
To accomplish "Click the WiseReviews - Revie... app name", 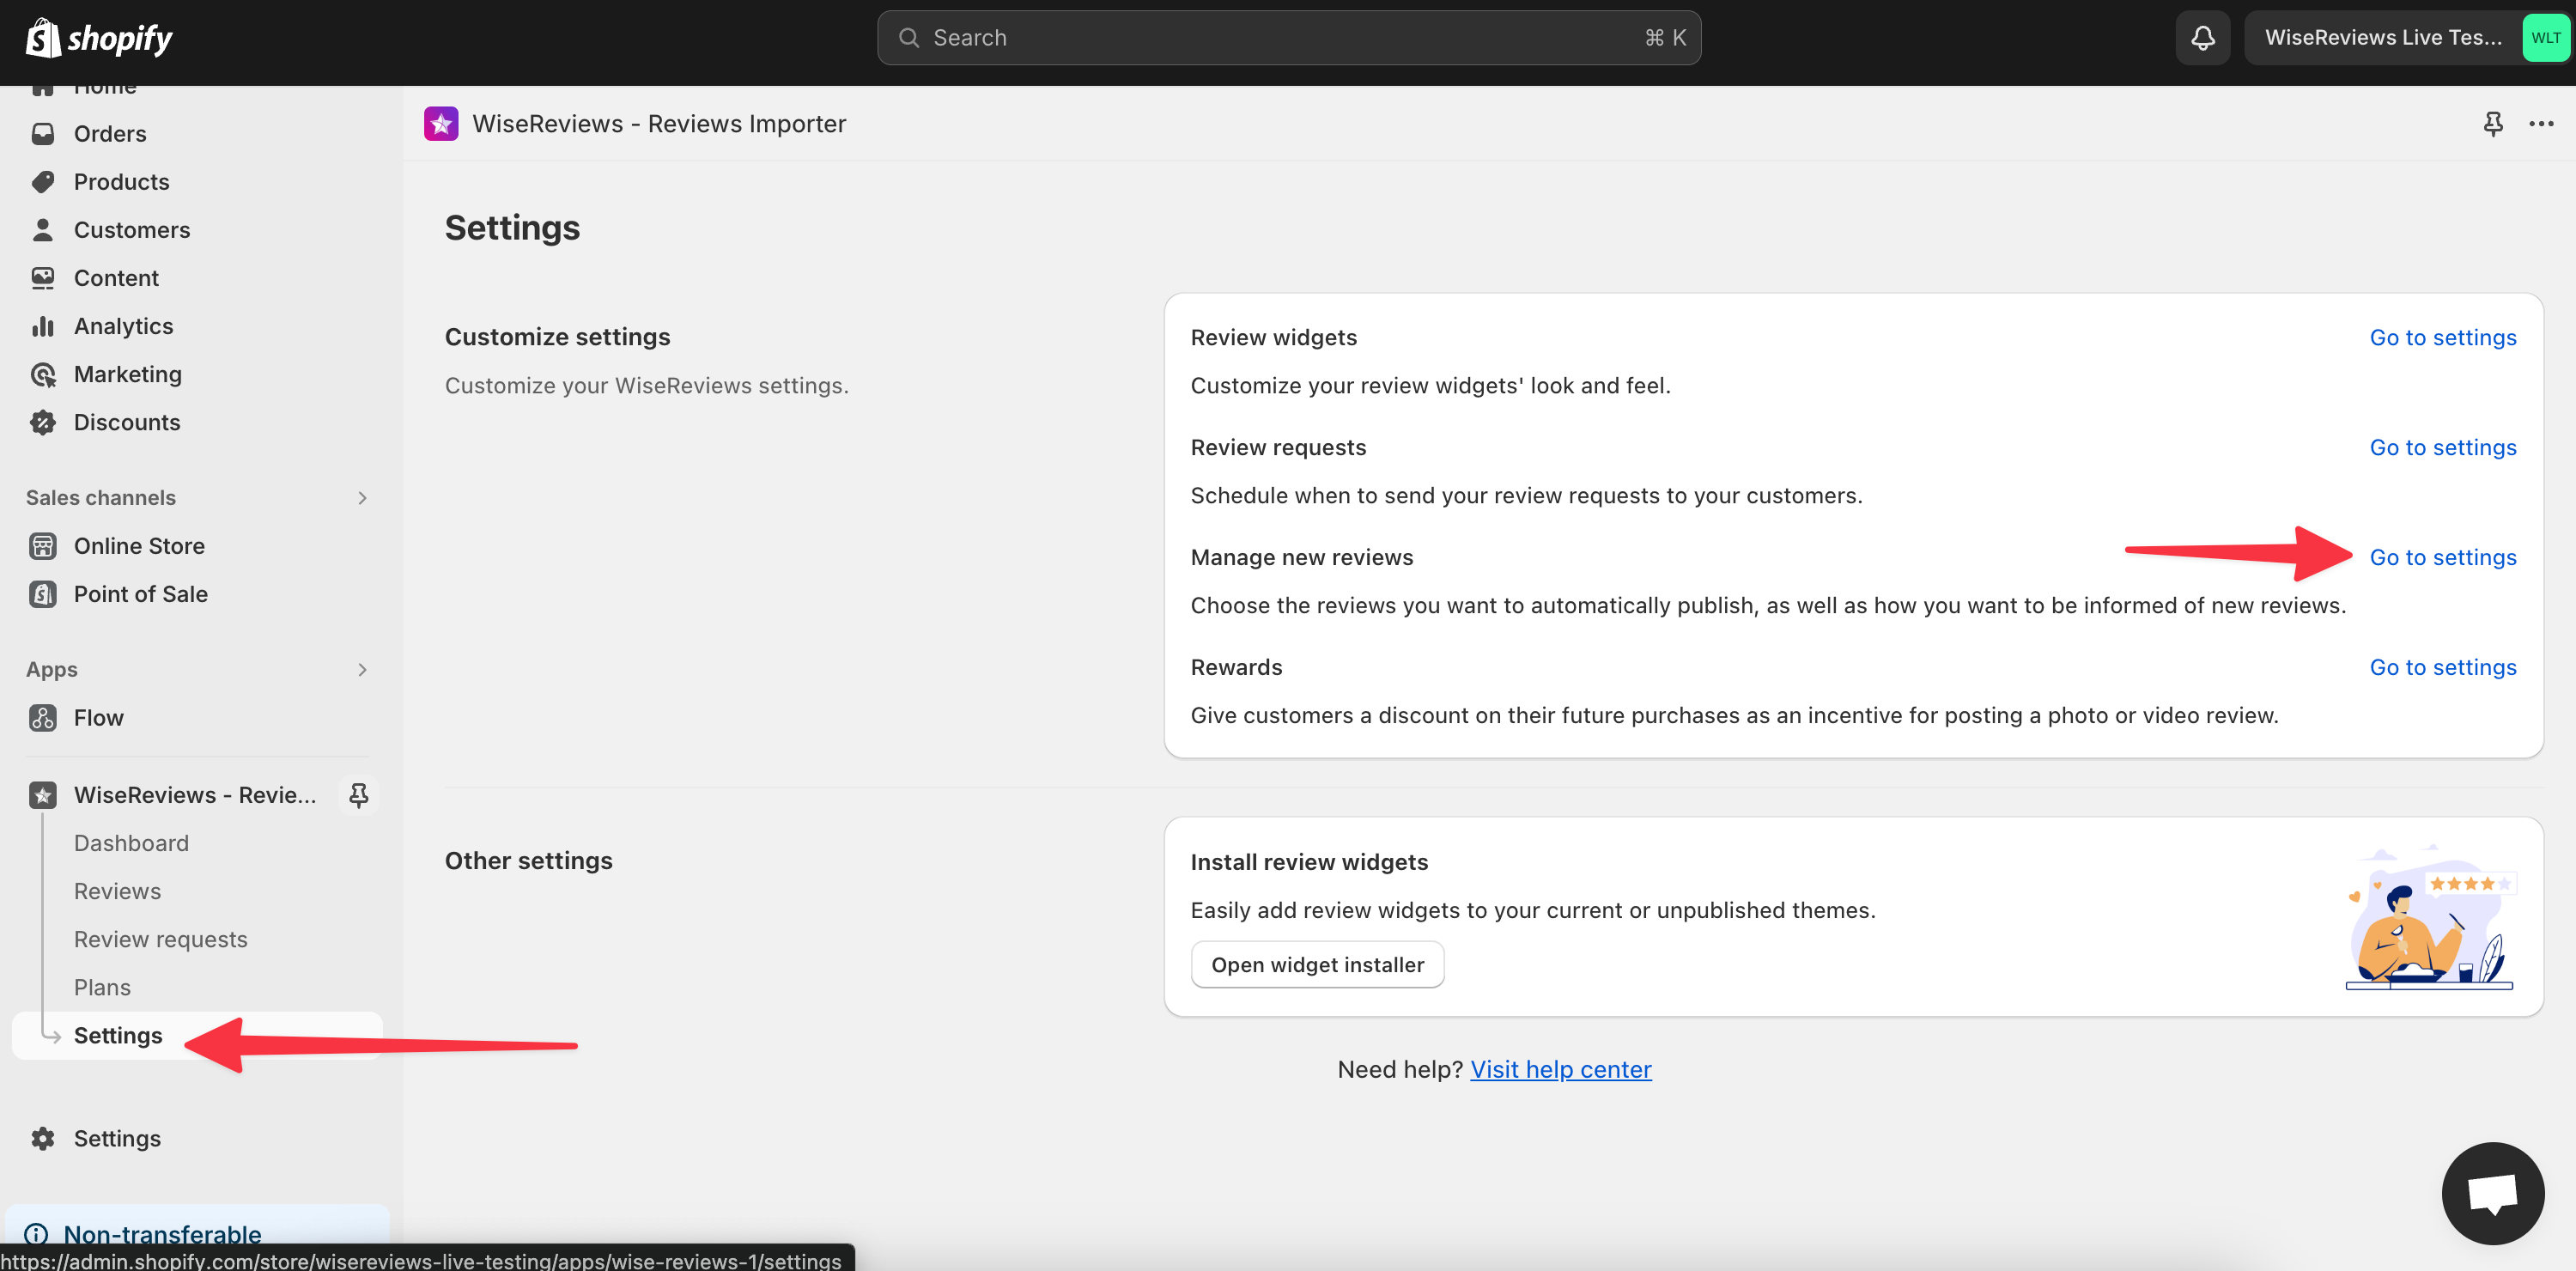I will click(195, 795).
